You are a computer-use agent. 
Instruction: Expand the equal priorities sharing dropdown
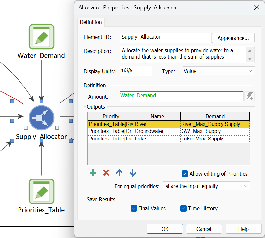(x=206, y=186)
